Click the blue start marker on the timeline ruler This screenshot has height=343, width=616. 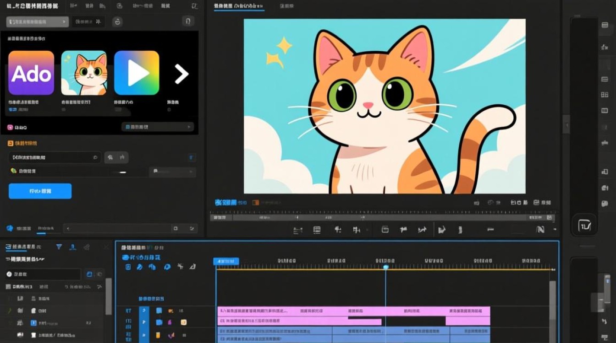[x=226, y=261]
